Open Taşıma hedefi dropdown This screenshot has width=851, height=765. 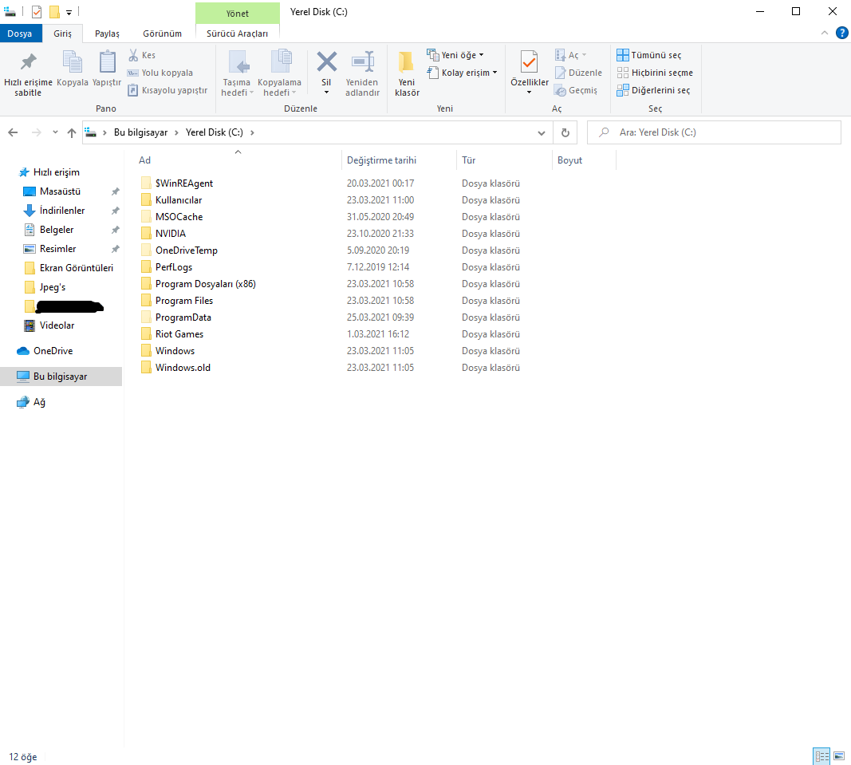(237, 88)
